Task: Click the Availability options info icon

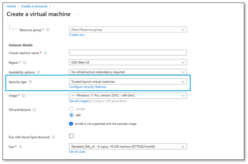Action: [38, 72]
